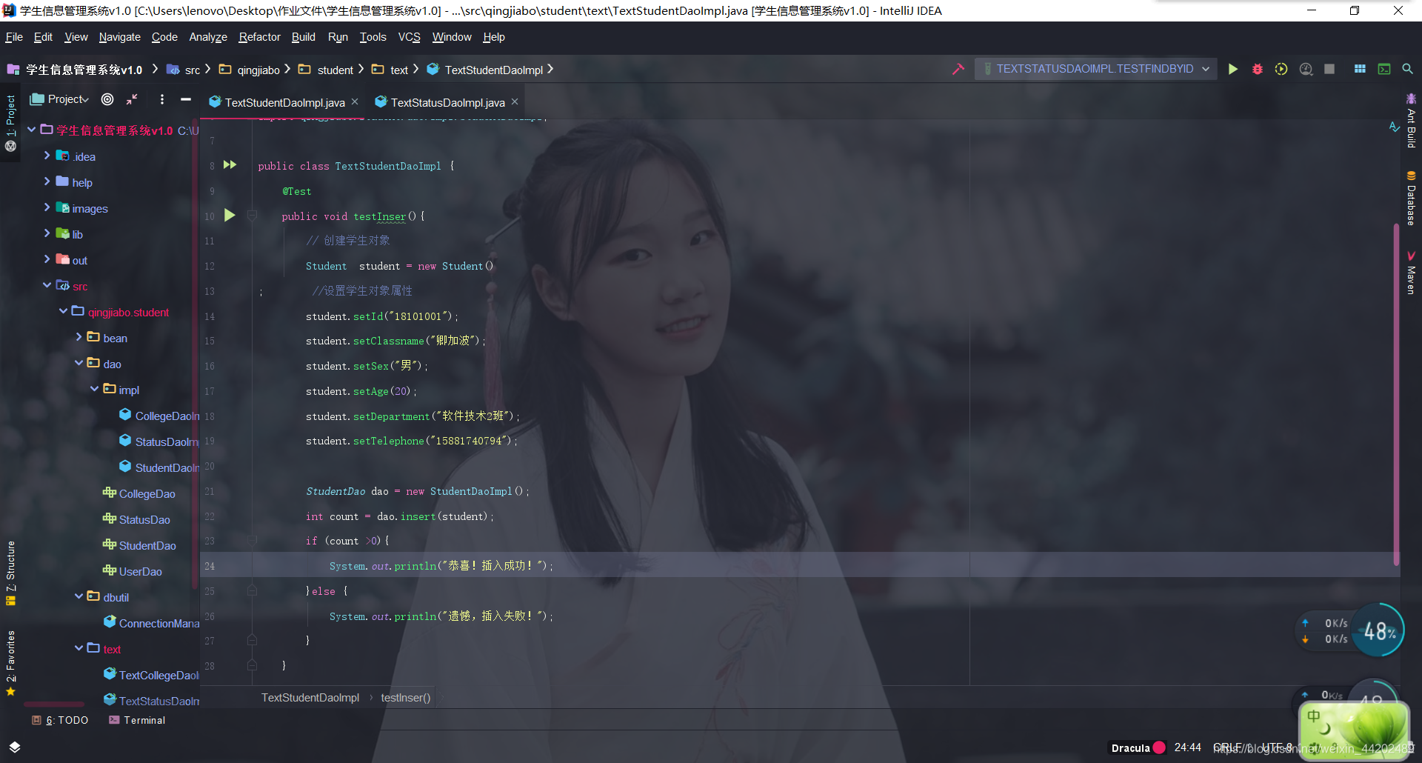Click testInser() in editor breadcrumb bar
The height and width of the screenshot is (763, 1422).
(x=405, y=698)
